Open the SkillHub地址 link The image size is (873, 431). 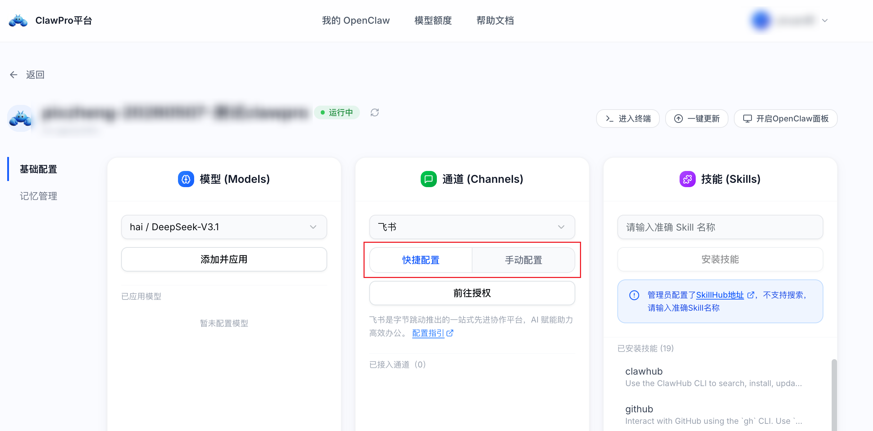[719, 295]
